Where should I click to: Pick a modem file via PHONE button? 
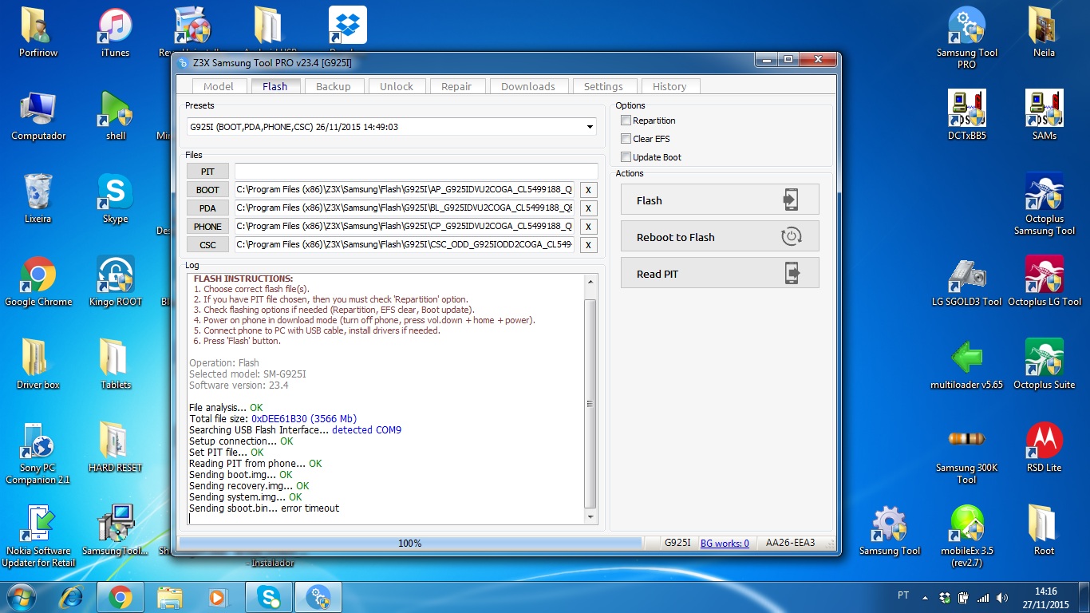click(207, 227)
